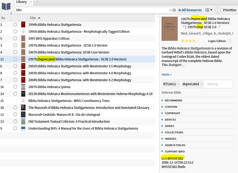Remove the deprecated tag
The height and width of the screenshot is (173, 238).
pyautogui.click(x=201, y=84)
